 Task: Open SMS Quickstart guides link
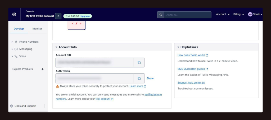tap(191, 69)
